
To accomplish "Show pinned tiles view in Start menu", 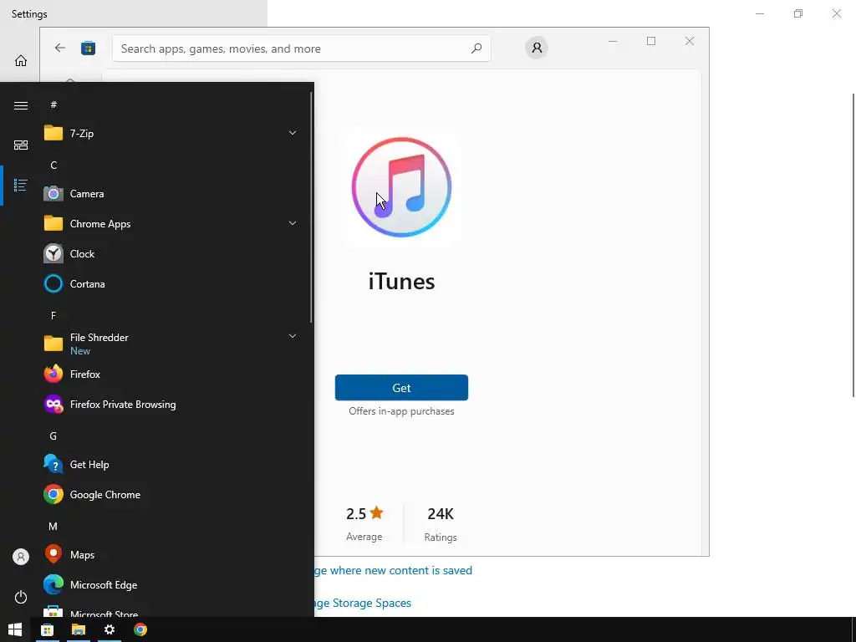I will (x=21, y=145).
